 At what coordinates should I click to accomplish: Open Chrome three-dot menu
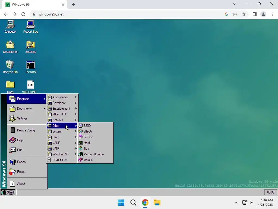click(x=272, y=14)
